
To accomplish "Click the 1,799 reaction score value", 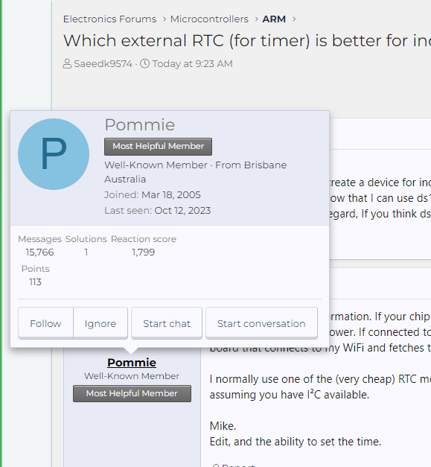I will 144,252.
